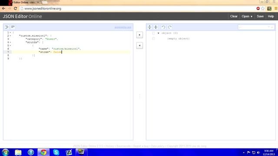Reload the page with the refresh icon
Image resolution: width=278 pixels, height=156 pixels.
click(16, 9)
